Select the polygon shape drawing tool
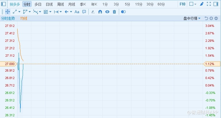221x118 pixels. (25, 12)
